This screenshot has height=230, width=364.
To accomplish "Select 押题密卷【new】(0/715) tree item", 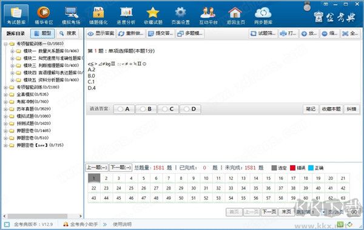I will [40, 145].
